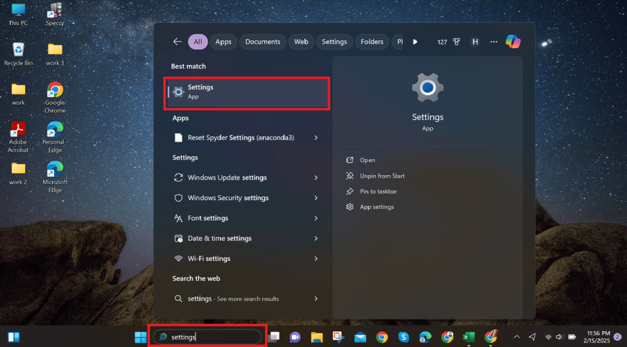Open Google Chrome desktop shortcut
This screenshot has height=347, width=627.
54,98
